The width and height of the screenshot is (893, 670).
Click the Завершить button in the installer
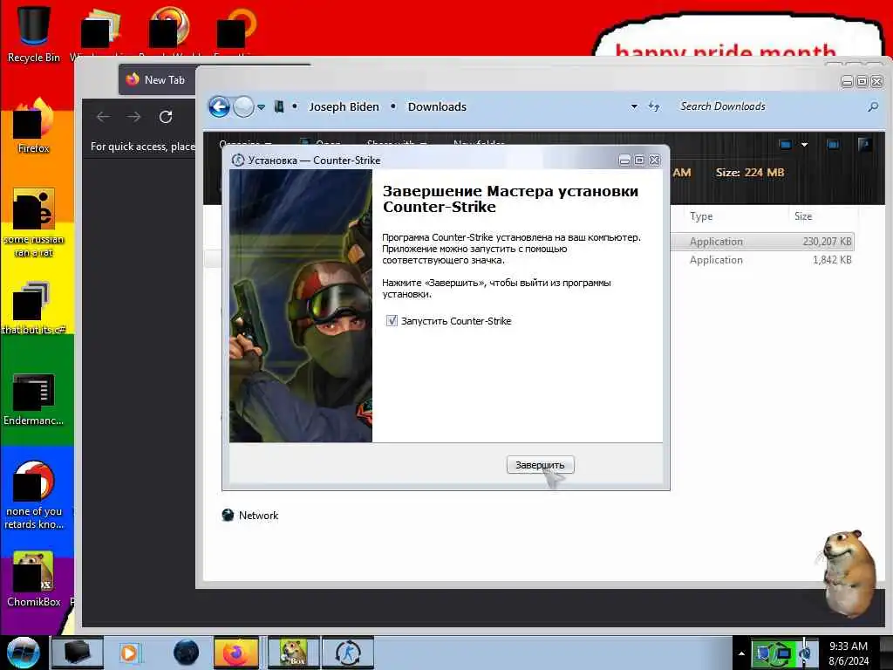(x=540, y=465)
